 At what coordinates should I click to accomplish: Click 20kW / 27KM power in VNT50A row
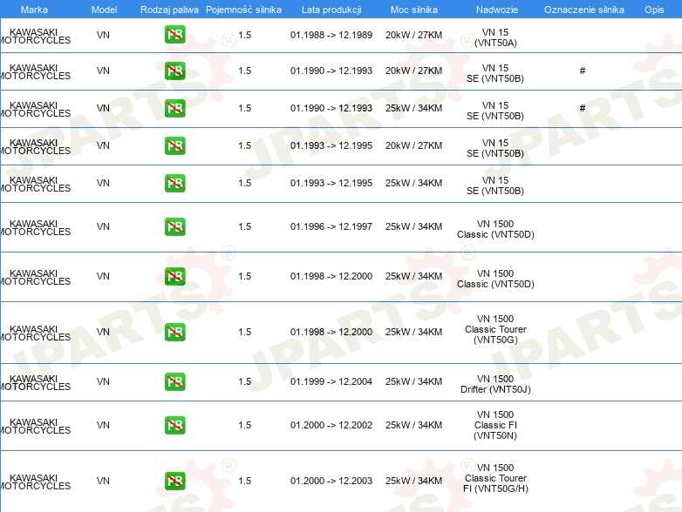(413, 35)
